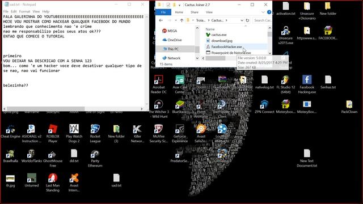Open Unsecure v2015.exe icon

pyautogui.click(x=286, y=35)
